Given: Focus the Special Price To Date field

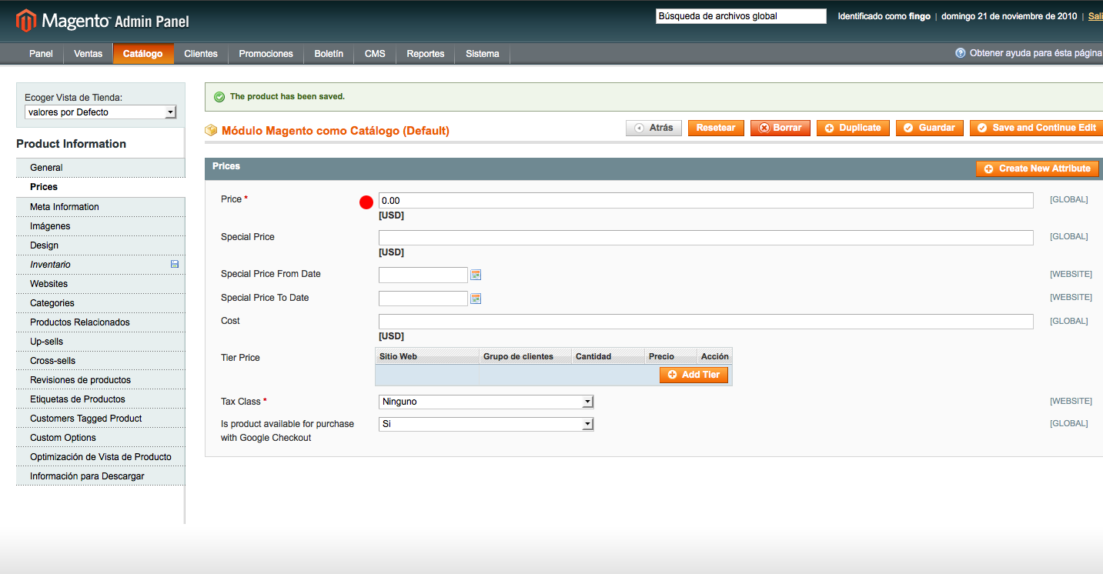Looking at the screenshot, I should point(423,299).
